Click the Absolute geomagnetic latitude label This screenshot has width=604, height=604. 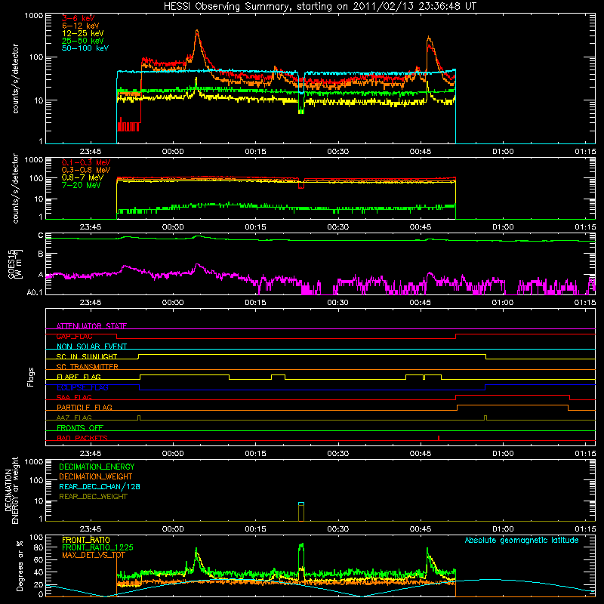[522, 540]
